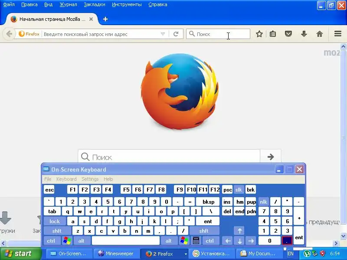Open the Вид menu

click(x=49, y=4)
